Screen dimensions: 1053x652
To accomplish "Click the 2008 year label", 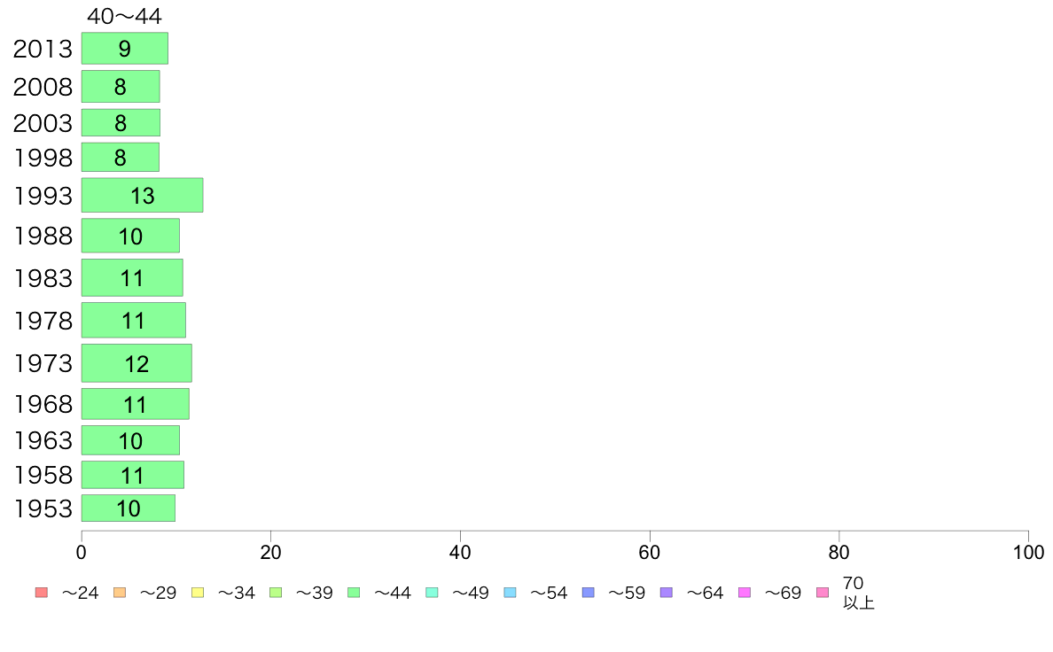I will [x=43, y=87].
